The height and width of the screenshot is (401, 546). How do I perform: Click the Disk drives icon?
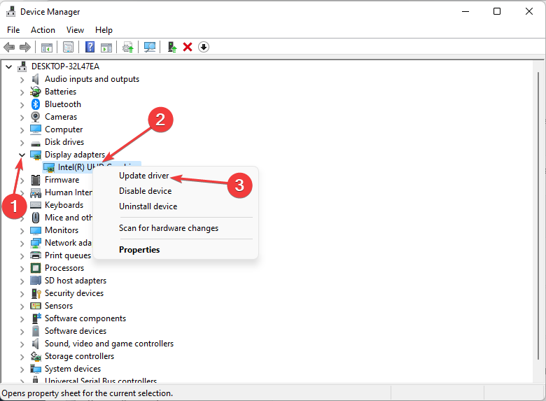click(x=36, y=143)
